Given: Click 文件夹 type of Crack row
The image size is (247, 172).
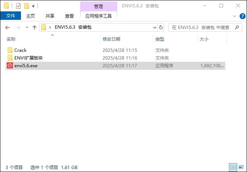Looking at the screenshot, I should click(x=162, y=50).
